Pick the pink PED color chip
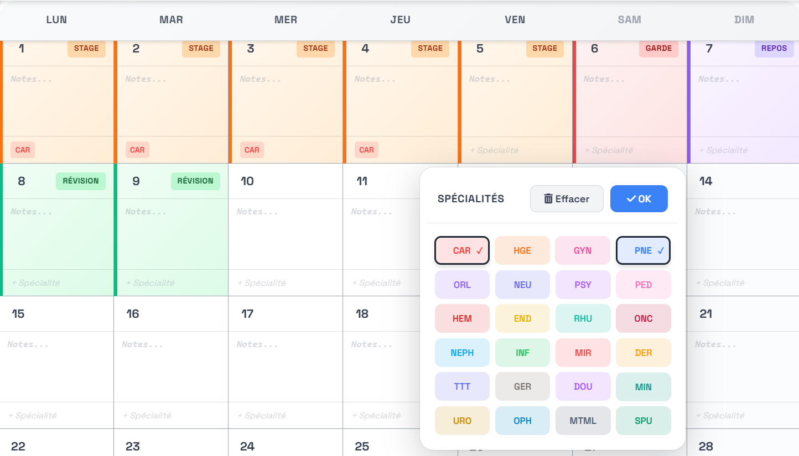 tap(643, 284)
